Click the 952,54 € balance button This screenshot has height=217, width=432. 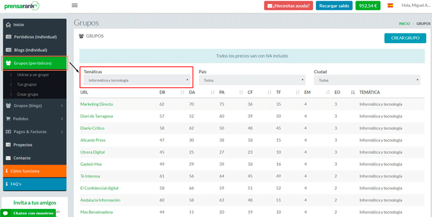click(x=368, y=6)
